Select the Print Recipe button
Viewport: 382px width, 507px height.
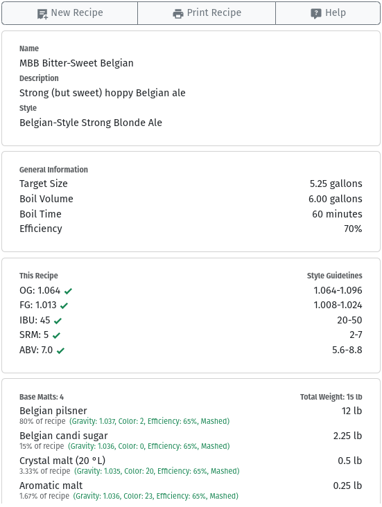click(207, 13)
